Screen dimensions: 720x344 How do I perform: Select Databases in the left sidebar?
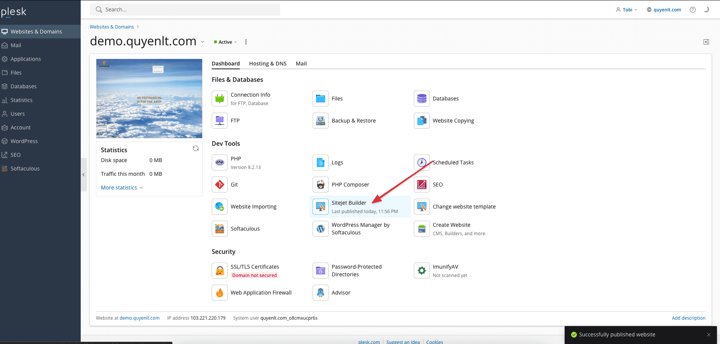point(24,86)
